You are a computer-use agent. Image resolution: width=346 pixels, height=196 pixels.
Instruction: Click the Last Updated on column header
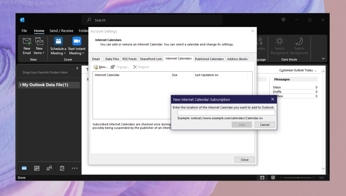pyautogui.click(x=220, y=75)
